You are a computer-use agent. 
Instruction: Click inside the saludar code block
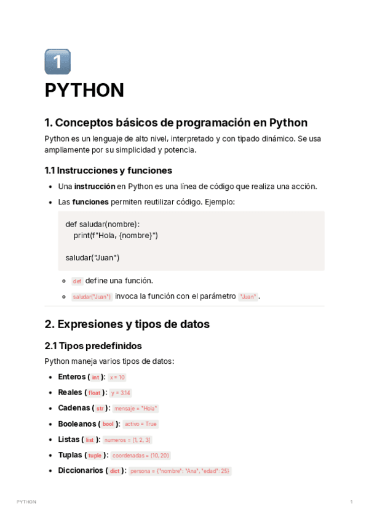pos(191,241)
